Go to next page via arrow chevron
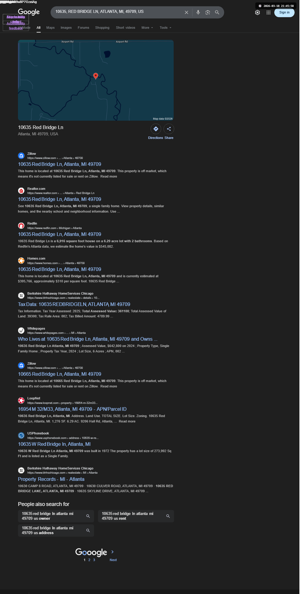This screenshot has height=594, width=303. 113,552
